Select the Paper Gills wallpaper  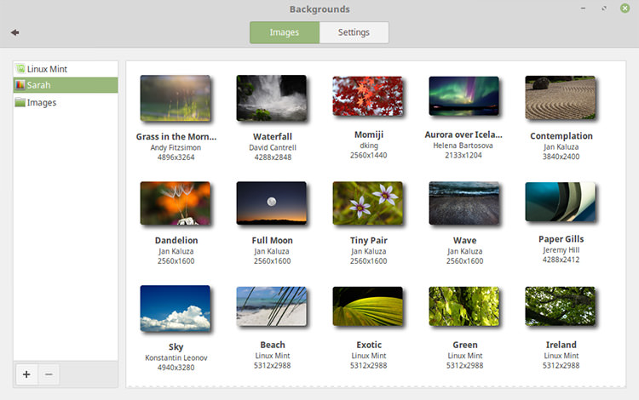(x=560, y=202)
